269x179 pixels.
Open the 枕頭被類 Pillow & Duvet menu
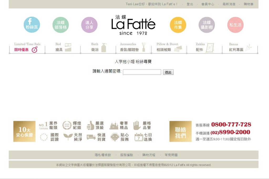pos(169,47)
